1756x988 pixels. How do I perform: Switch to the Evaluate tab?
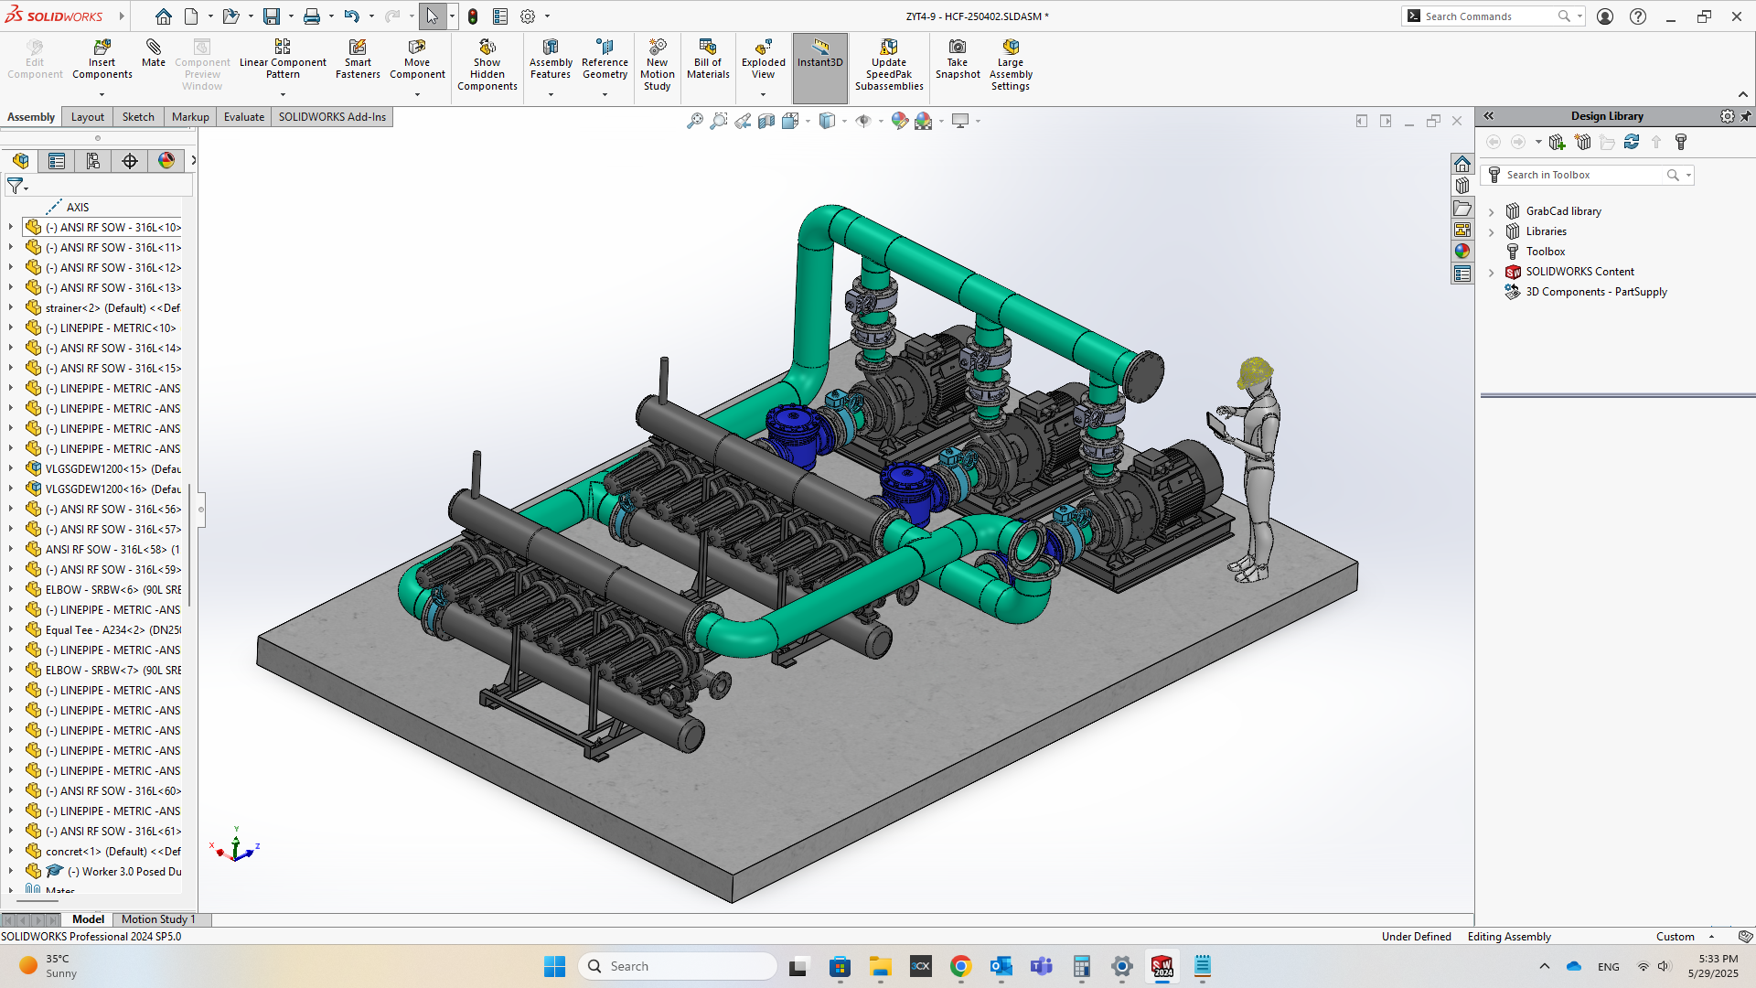click(244, 117)
